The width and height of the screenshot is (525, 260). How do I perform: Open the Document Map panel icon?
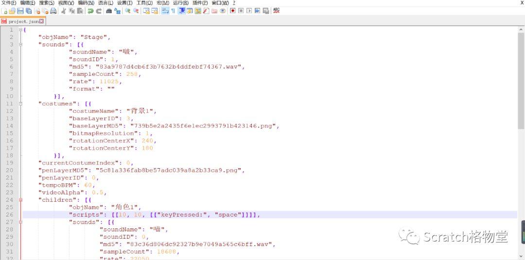(x=197, y=11)
